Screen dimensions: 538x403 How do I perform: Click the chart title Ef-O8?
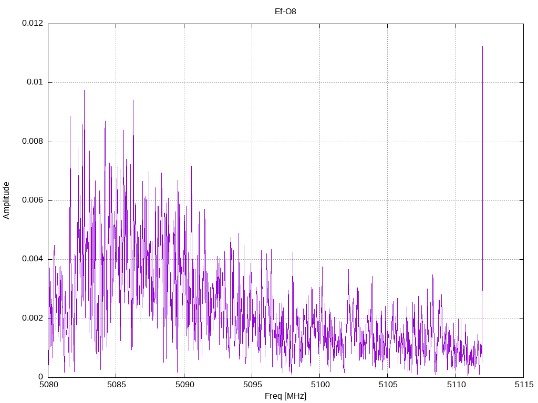pyautogui.click(x=285, y=12)
